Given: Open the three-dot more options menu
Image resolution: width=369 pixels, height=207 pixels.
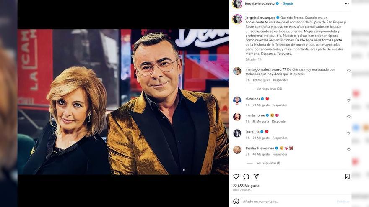Looking at the screenshot, I should (347, 3).
